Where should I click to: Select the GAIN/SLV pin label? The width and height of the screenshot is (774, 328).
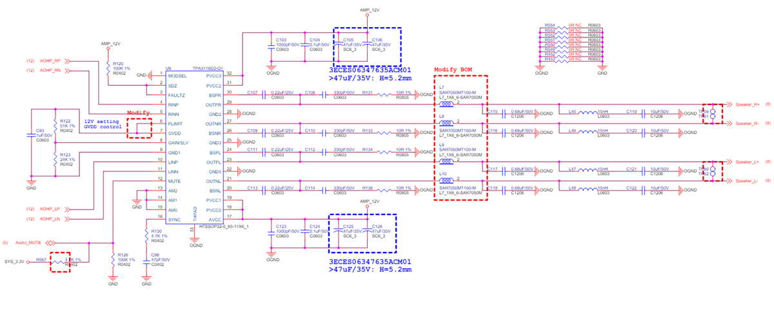tap(178, 142)
